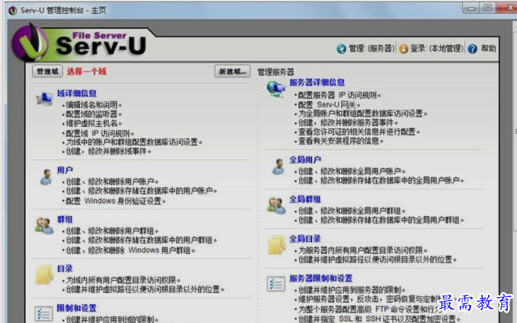Click the 域详细信息 computer icon
Screen dimensions: 517x323
44,99
